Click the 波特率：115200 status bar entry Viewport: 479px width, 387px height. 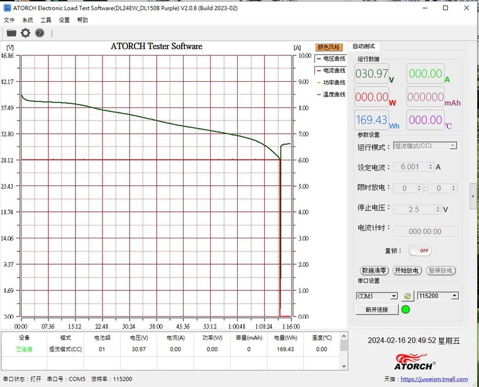click(x=112, y=379)
